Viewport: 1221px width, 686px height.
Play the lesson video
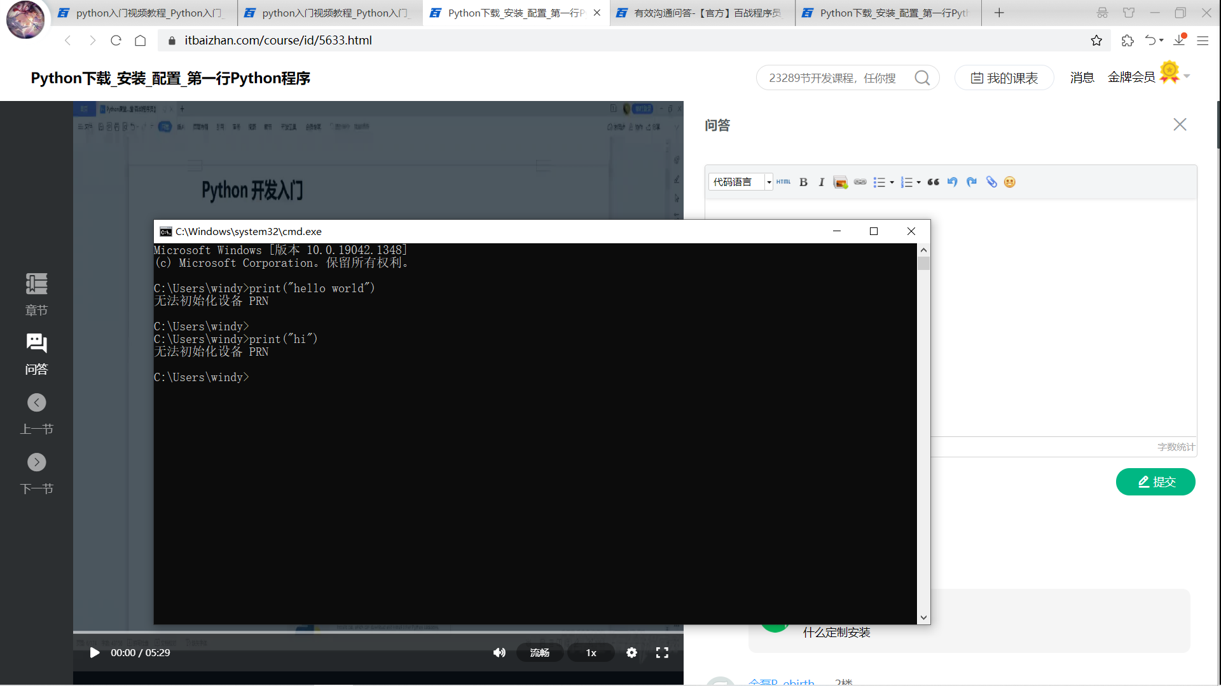click(x=94, y=652)
